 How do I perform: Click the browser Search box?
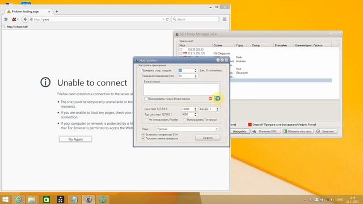click(195, 19)
